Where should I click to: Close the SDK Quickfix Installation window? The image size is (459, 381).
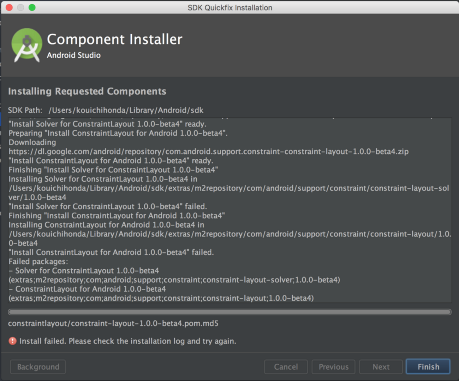(x=10, y=7)
